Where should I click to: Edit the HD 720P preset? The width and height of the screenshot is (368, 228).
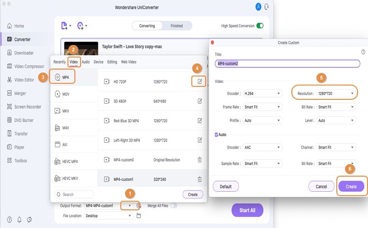pyautogui.click(x=200, y=82)
